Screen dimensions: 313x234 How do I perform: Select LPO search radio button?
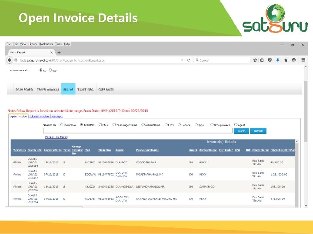166,125
